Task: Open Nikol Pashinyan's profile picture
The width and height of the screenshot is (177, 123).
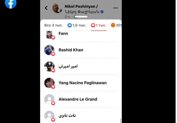Action: tap(57, 8)
